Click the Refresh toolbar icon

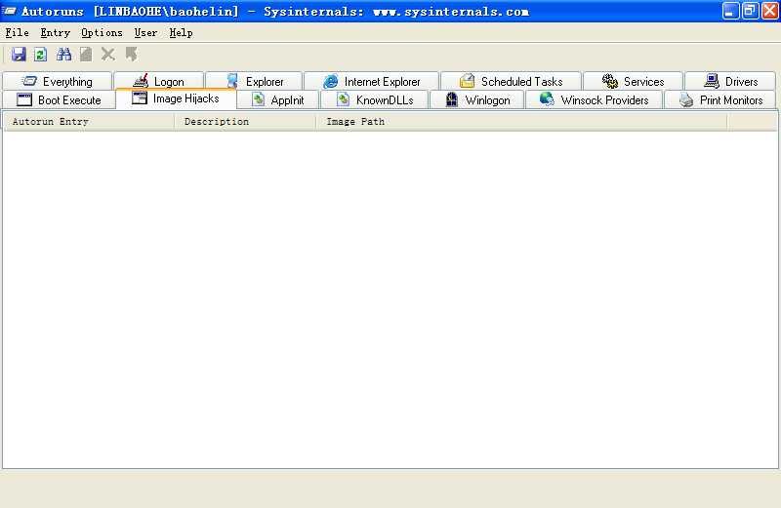coord(41,55)
